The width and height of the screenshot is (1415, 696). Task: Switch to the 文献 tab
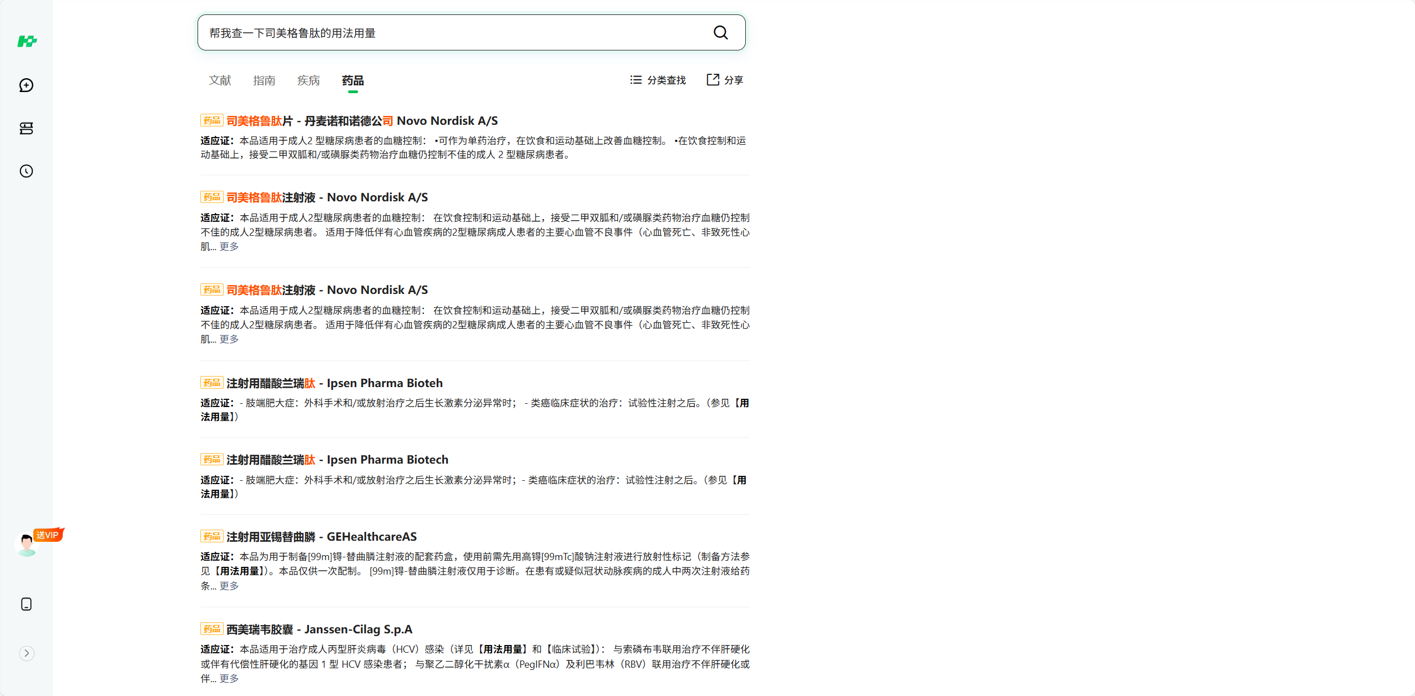(x=220, y=80)
